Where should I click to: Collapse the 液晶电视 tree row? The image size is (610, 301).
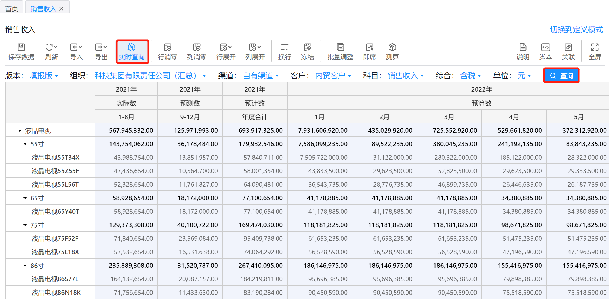point(20,131)
